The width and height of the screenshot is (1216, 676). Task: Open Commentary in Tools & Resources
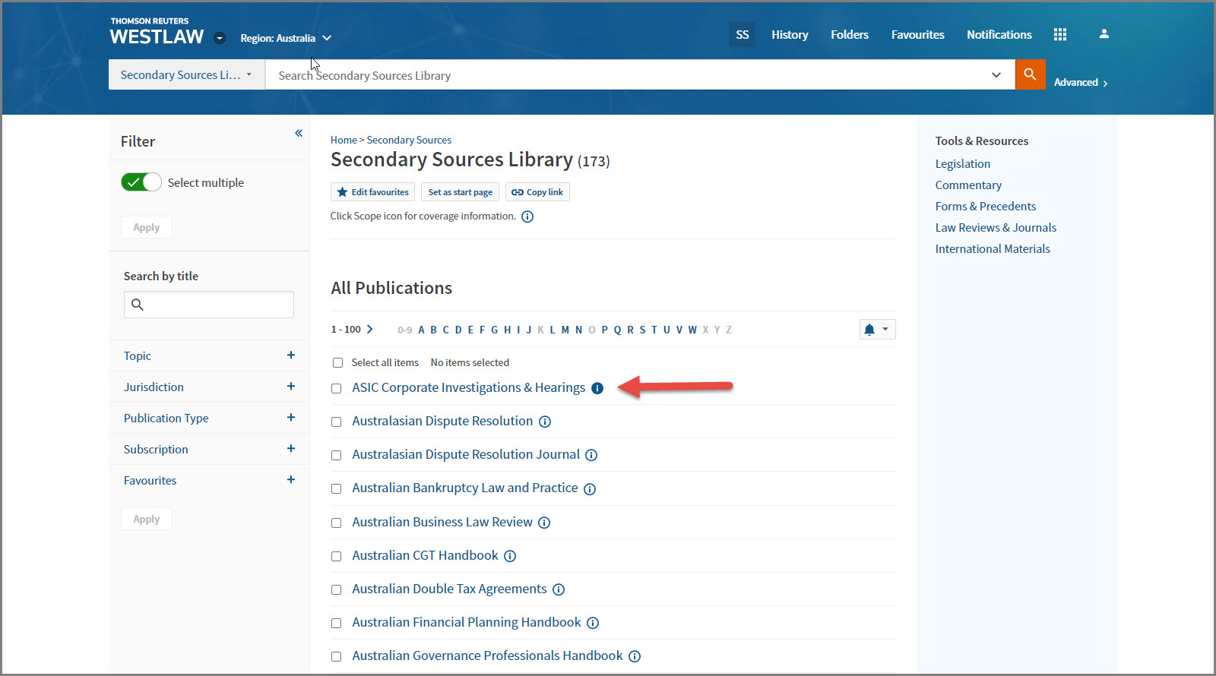click(968, 185)
